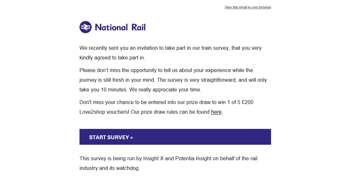Click the words "Love2shop vouchers"
Screen dimensions: 347x178
[104, 112]
